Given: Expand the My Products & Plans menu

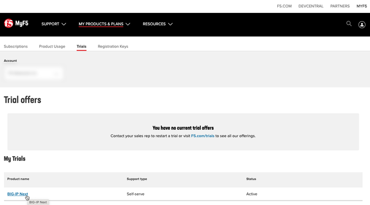Looking at the screenshot, I should pyautogui.click(x=104, y=24).
